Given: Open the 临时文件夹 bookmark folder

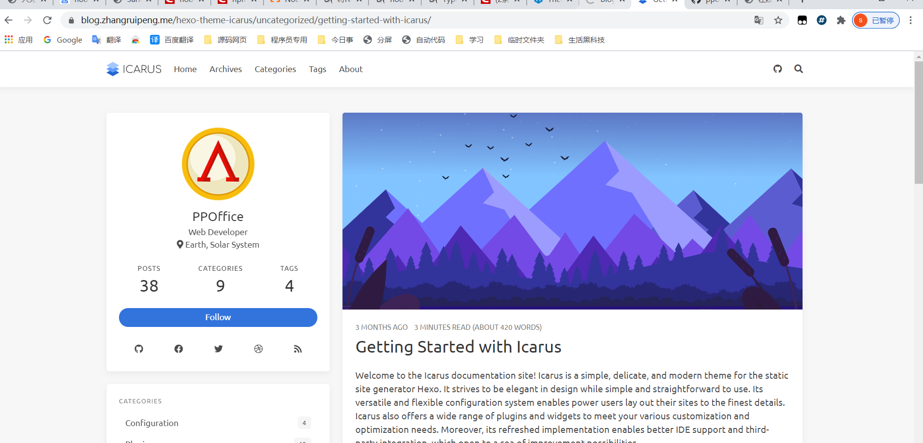Looking at the screenshot, I should (520, 40).
